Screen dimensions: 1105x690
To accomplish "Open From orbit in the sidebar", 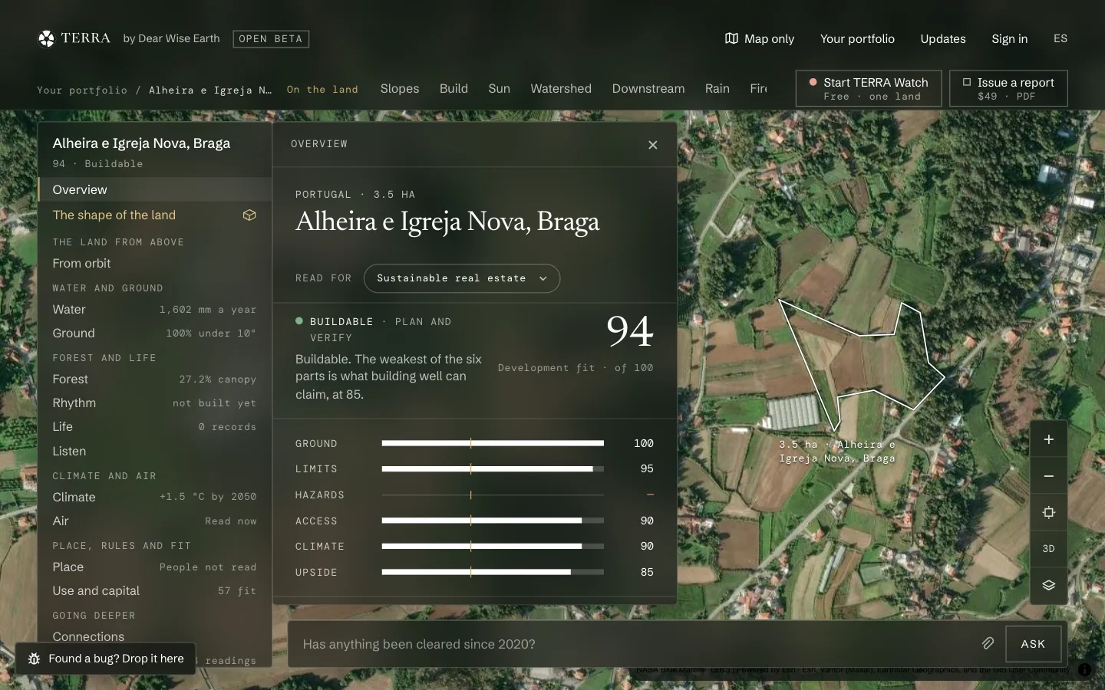I will pos(155,263).
